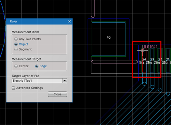The image size is (171, 125).
Task: Click the Close button in Ruler dialog
Action: tap(57, 94)
